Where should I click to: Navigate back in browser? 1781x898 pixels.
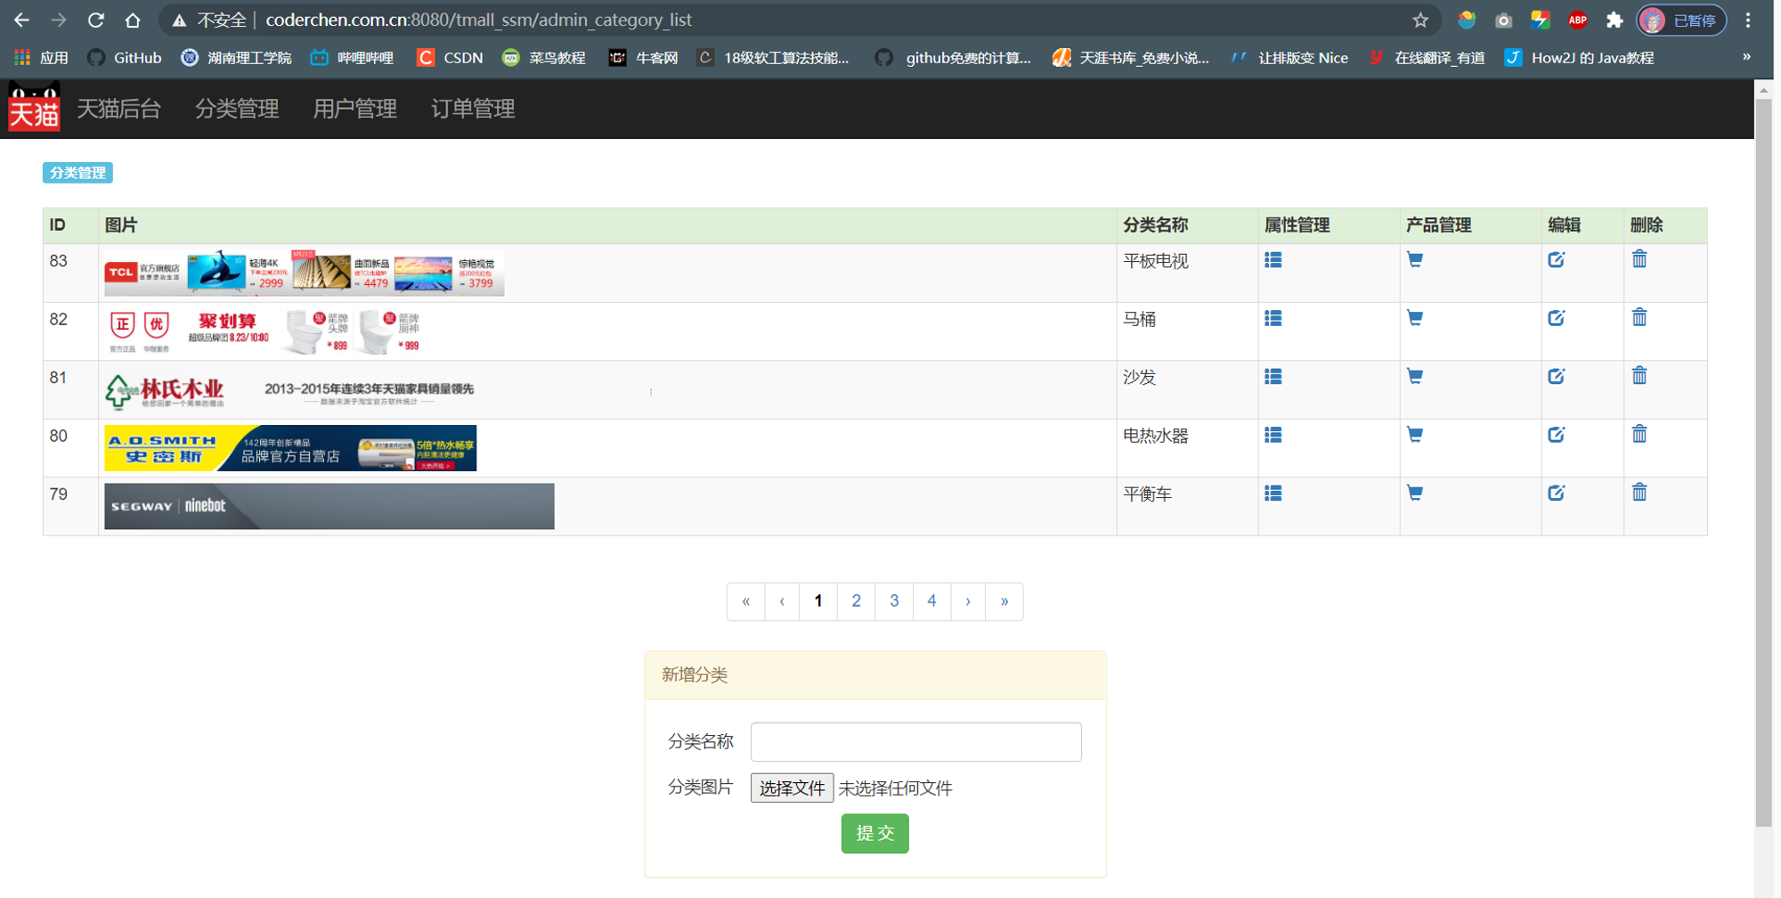(22, 20)
